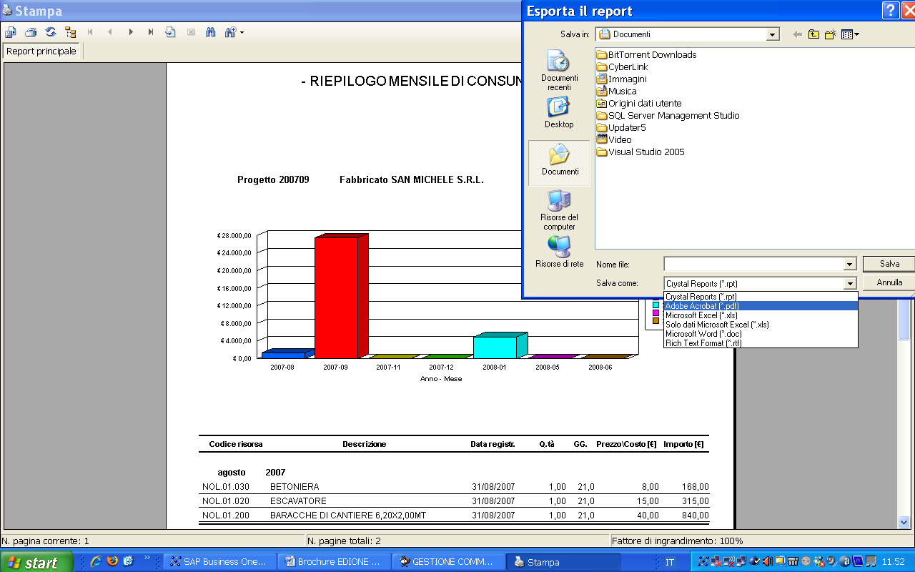Click the Go to page toolbar icon
The height and width of the screenshot is (572, 915).
tap(170, 32)
